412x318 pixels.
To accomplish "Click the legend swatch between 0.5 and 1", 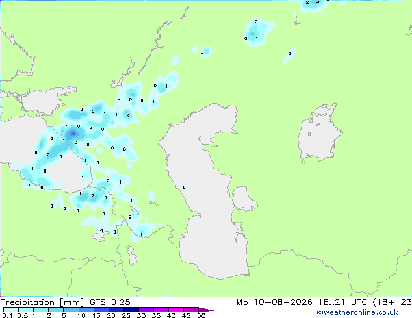I will click(x=26, y=310).
